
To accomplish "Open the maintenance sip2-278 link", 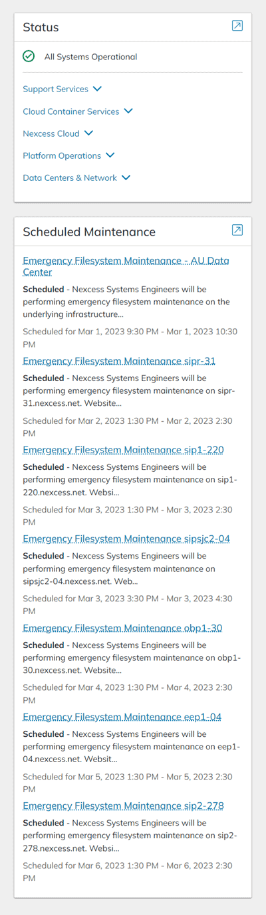I will (x=123, y=806).
